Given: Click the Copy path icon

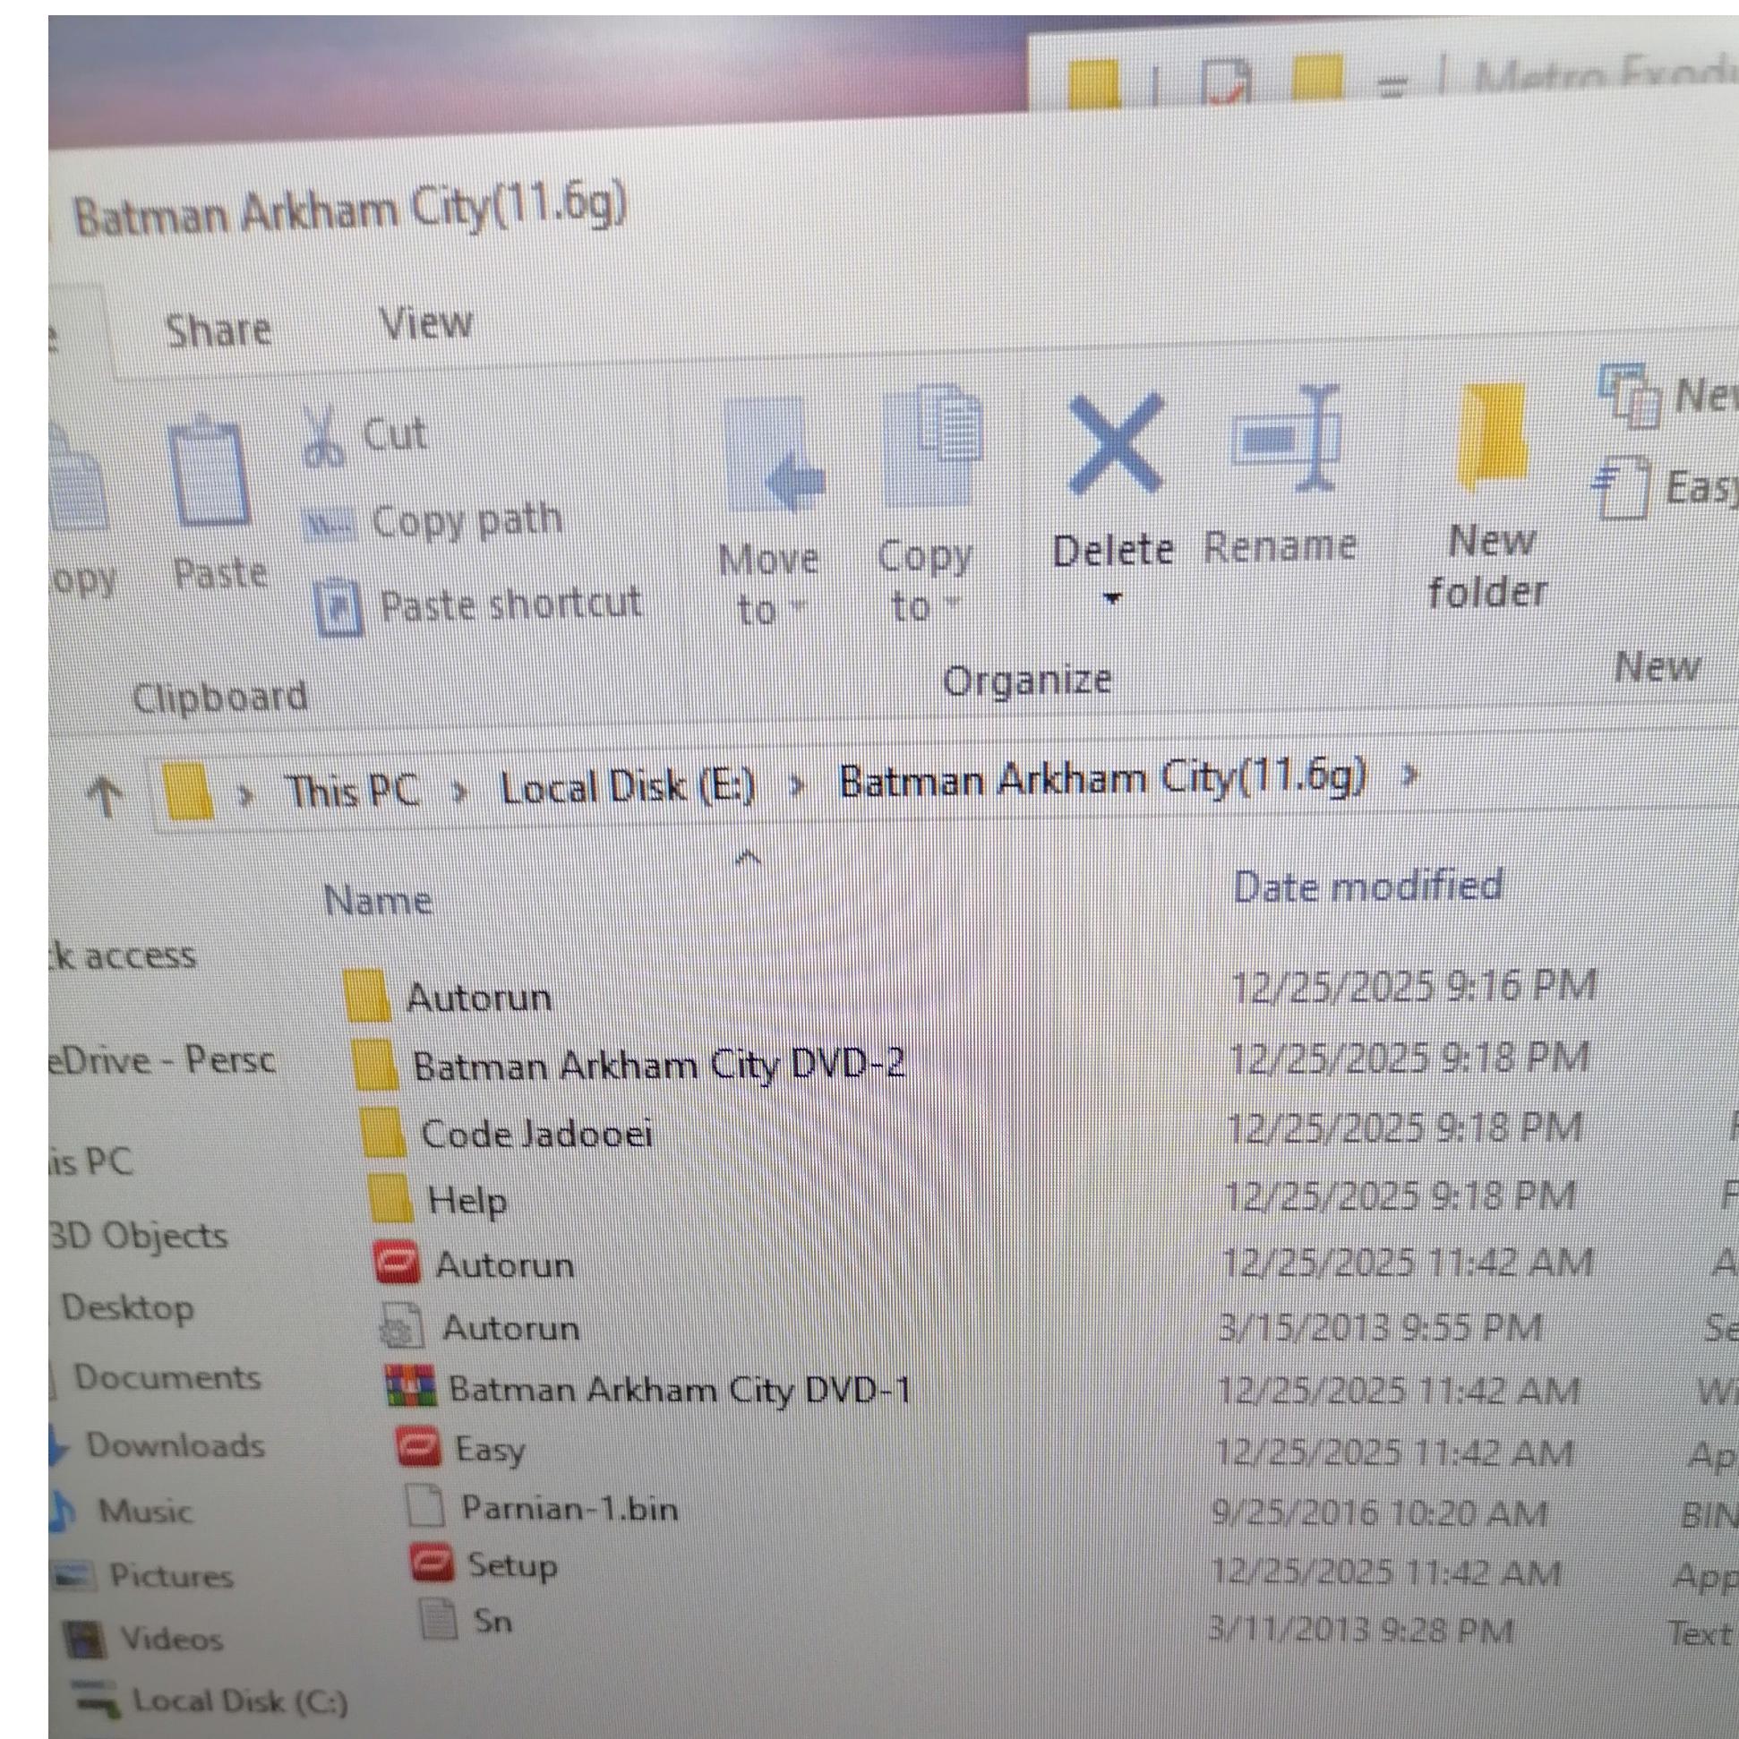Looking at the screenshot, I should (330, 524).
